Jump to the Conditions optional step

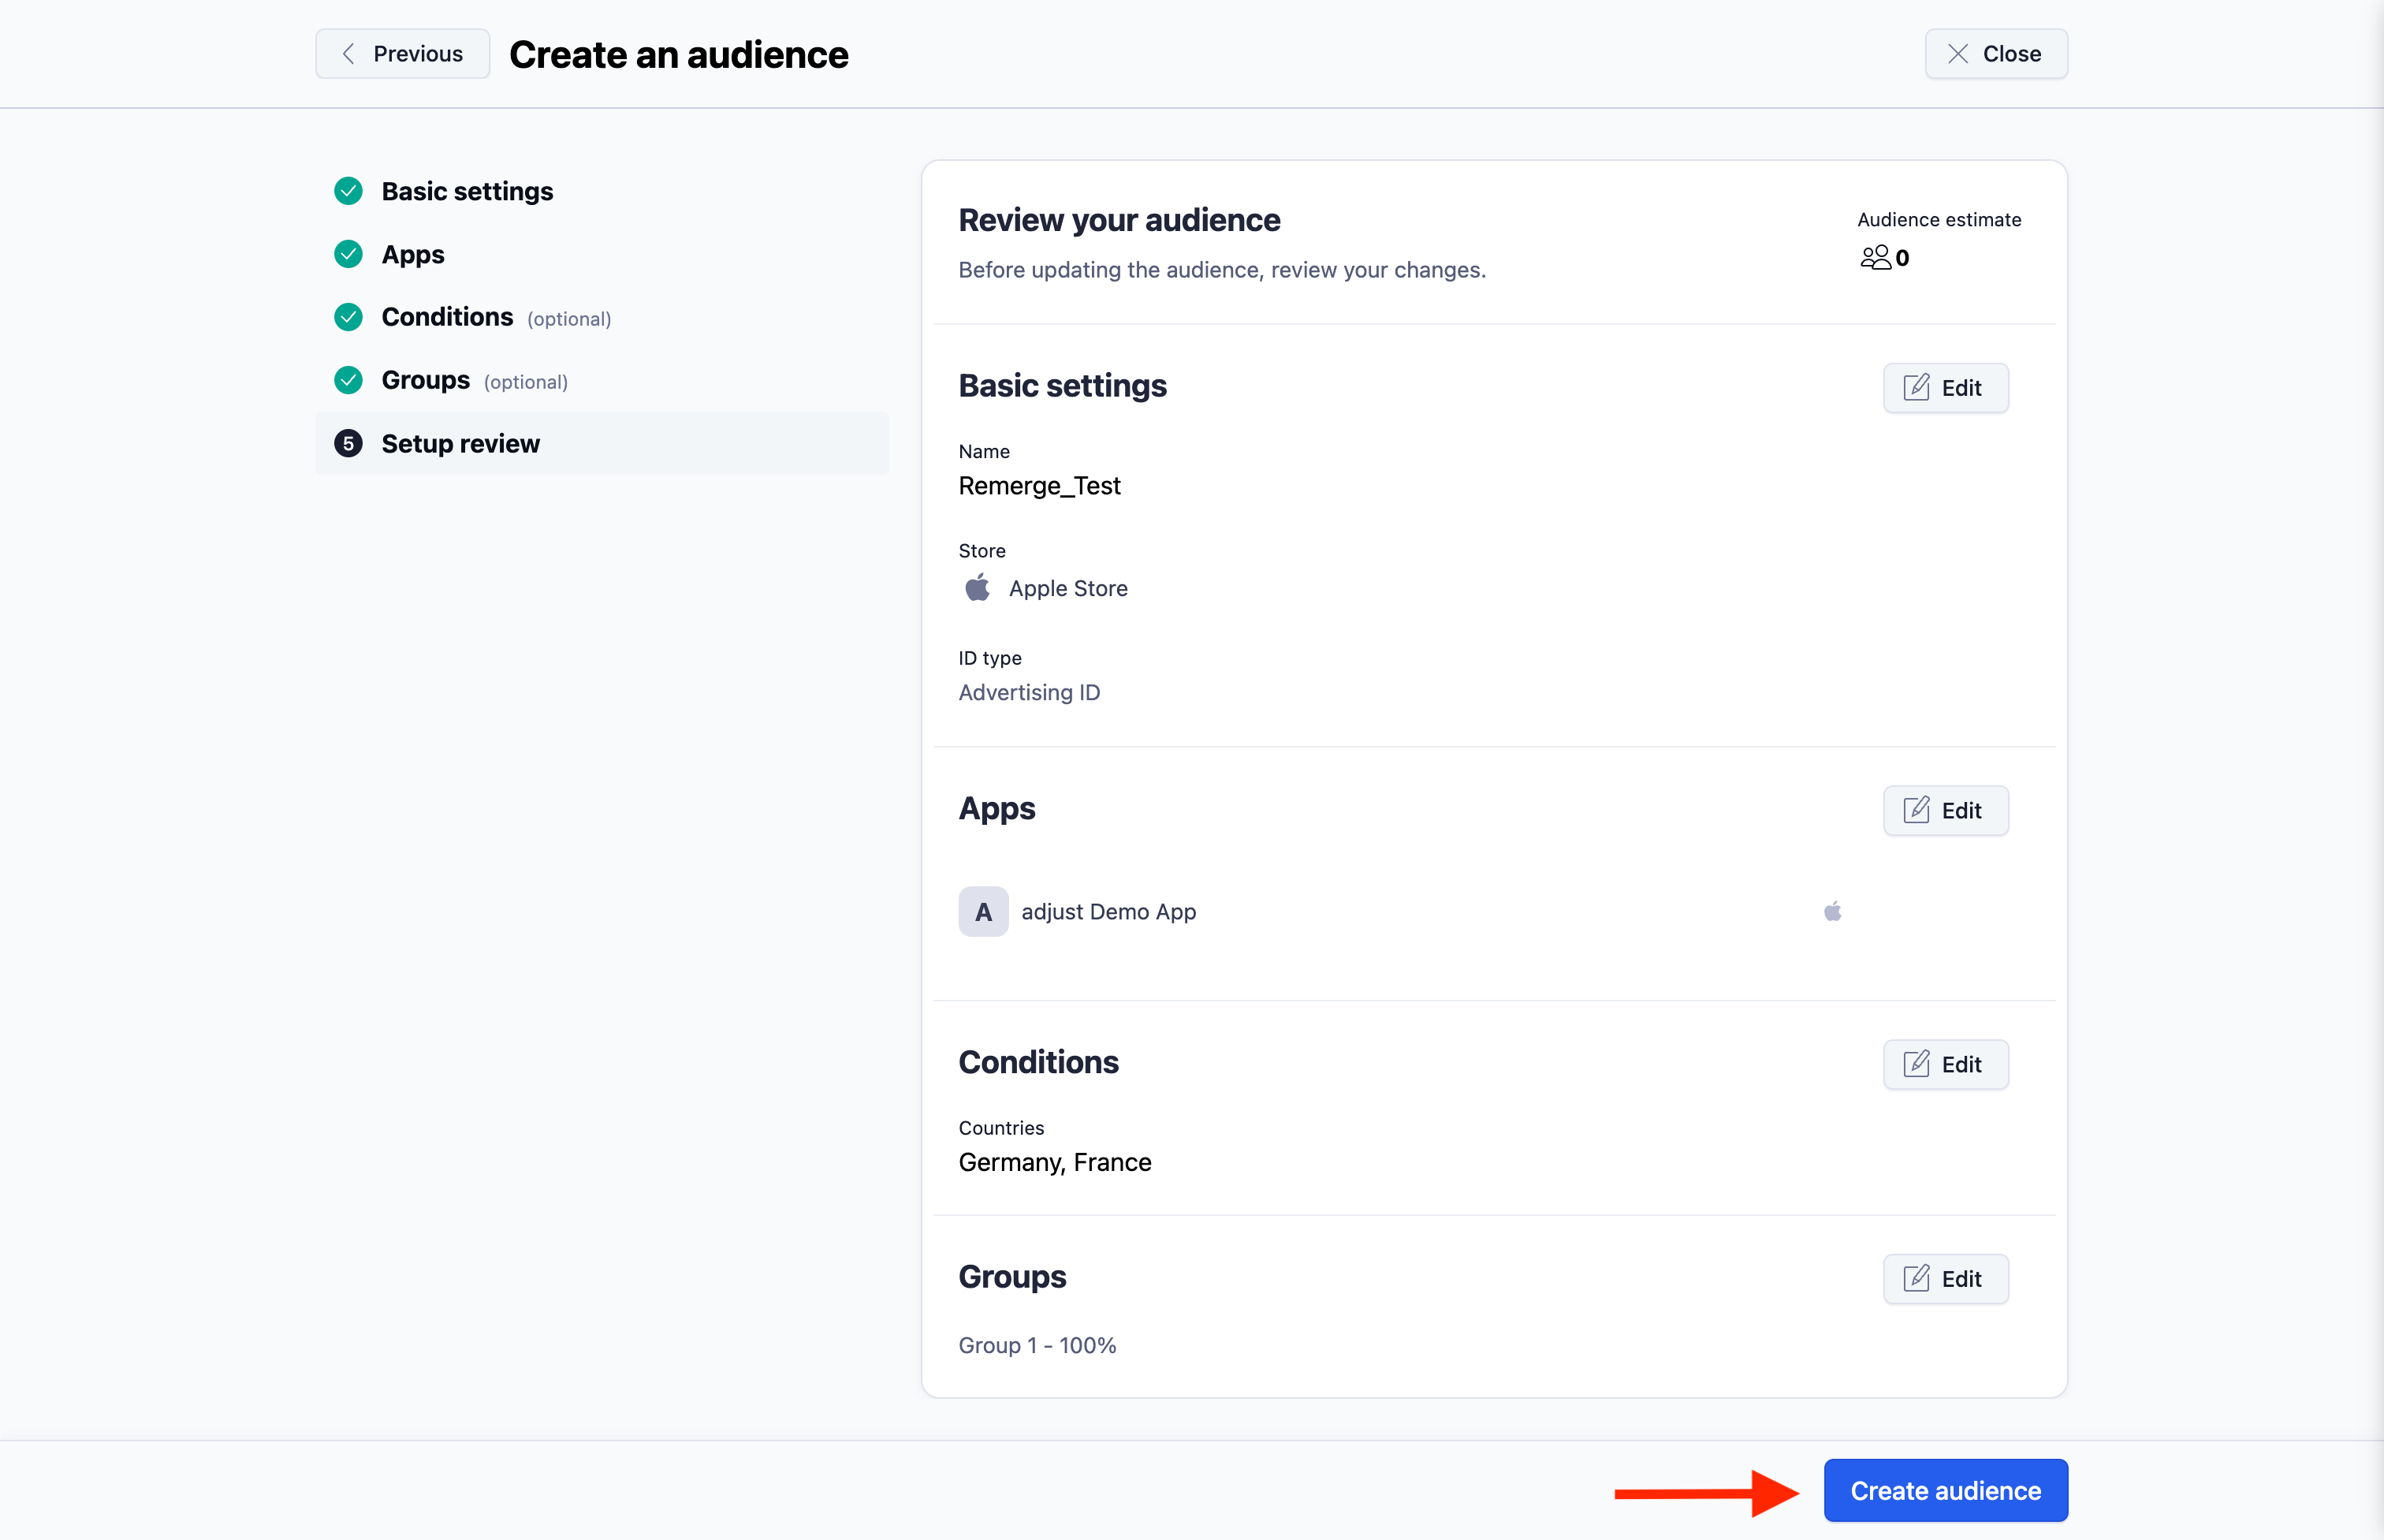[496, 317]
